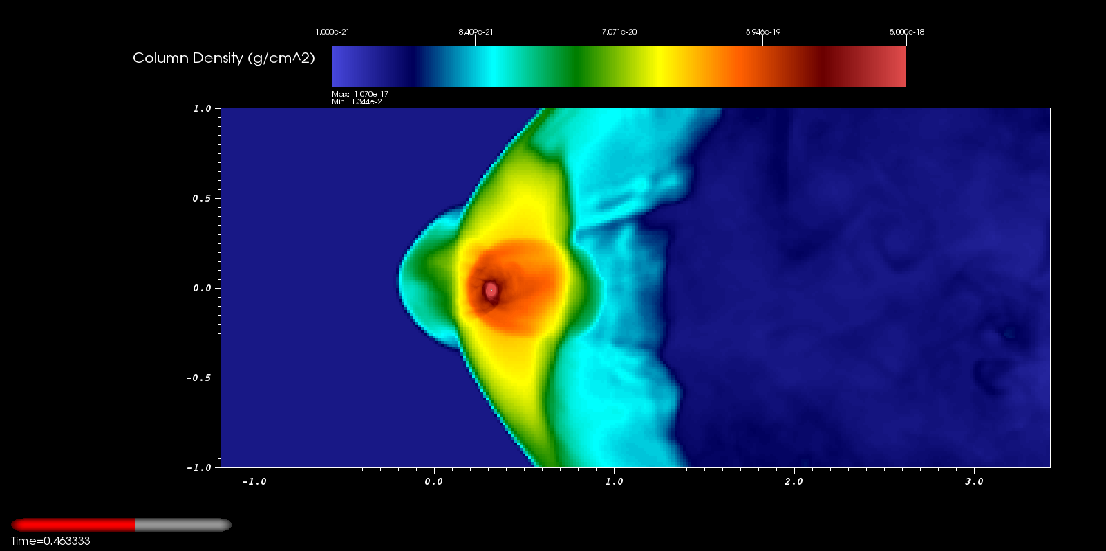The height and width of the screenshot is (551, 1106).
Task: Click the y-axis -0.5 tick label
Action: click(x=198, y=378)
